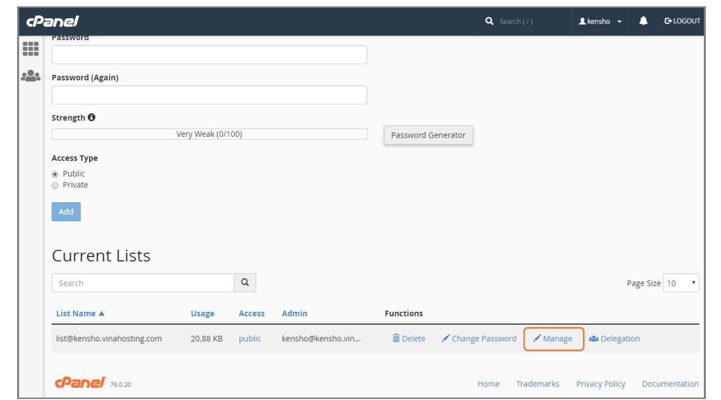Open the Home footer link
Screen dimensions: 721x400
(x=488, y=384)
